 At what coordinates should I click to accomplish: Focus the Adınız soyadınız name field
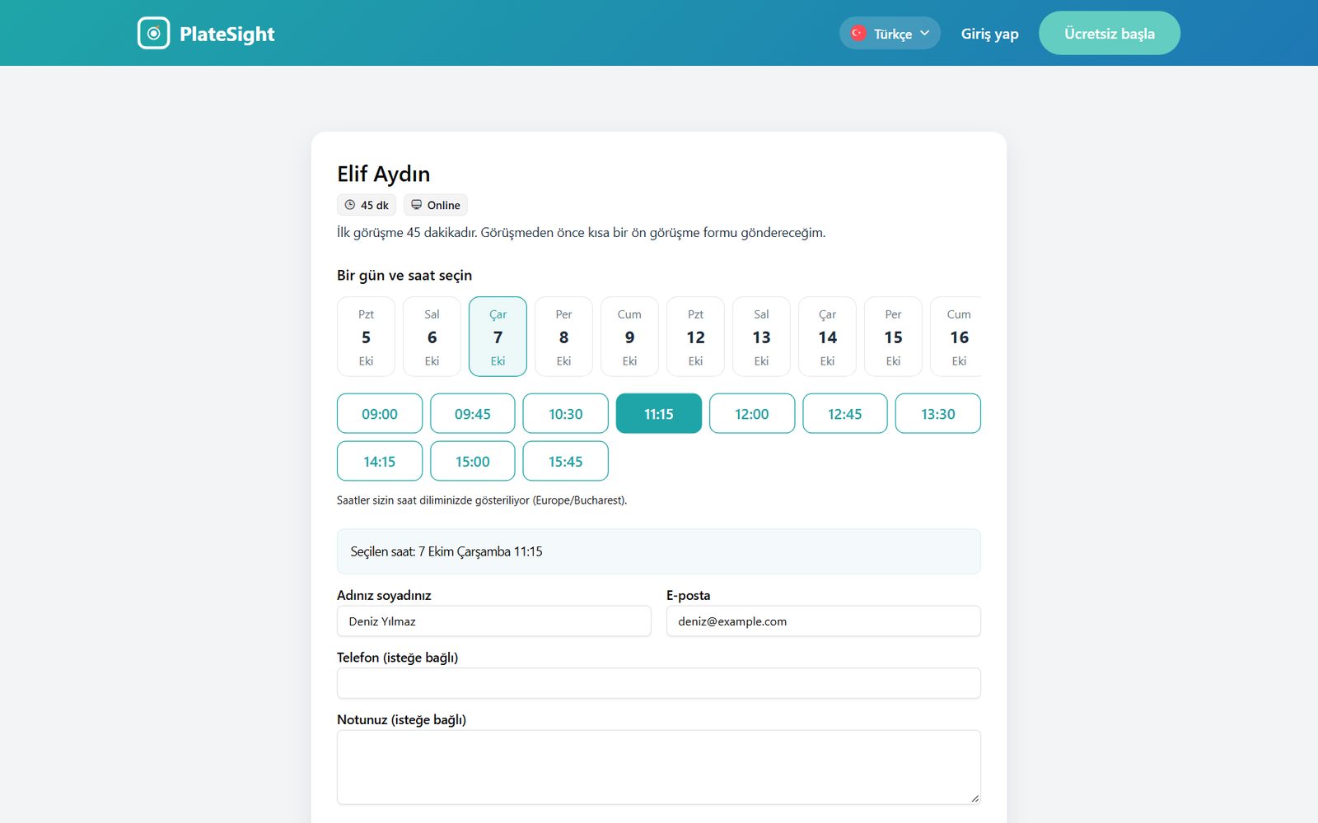[x=494, y=621]
